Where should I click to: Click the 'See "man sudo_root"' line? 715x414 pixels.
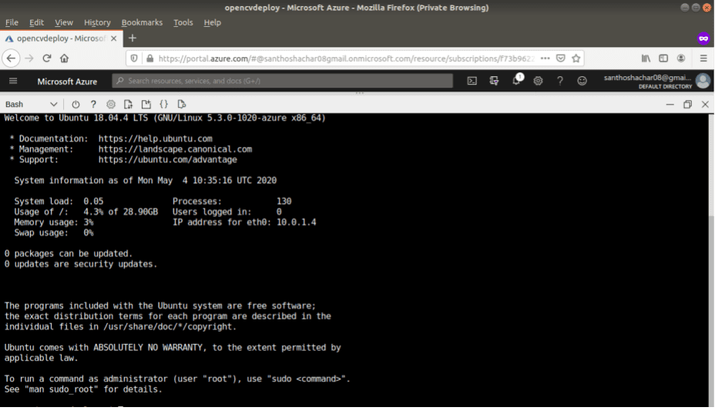click(x=83, y=389)
